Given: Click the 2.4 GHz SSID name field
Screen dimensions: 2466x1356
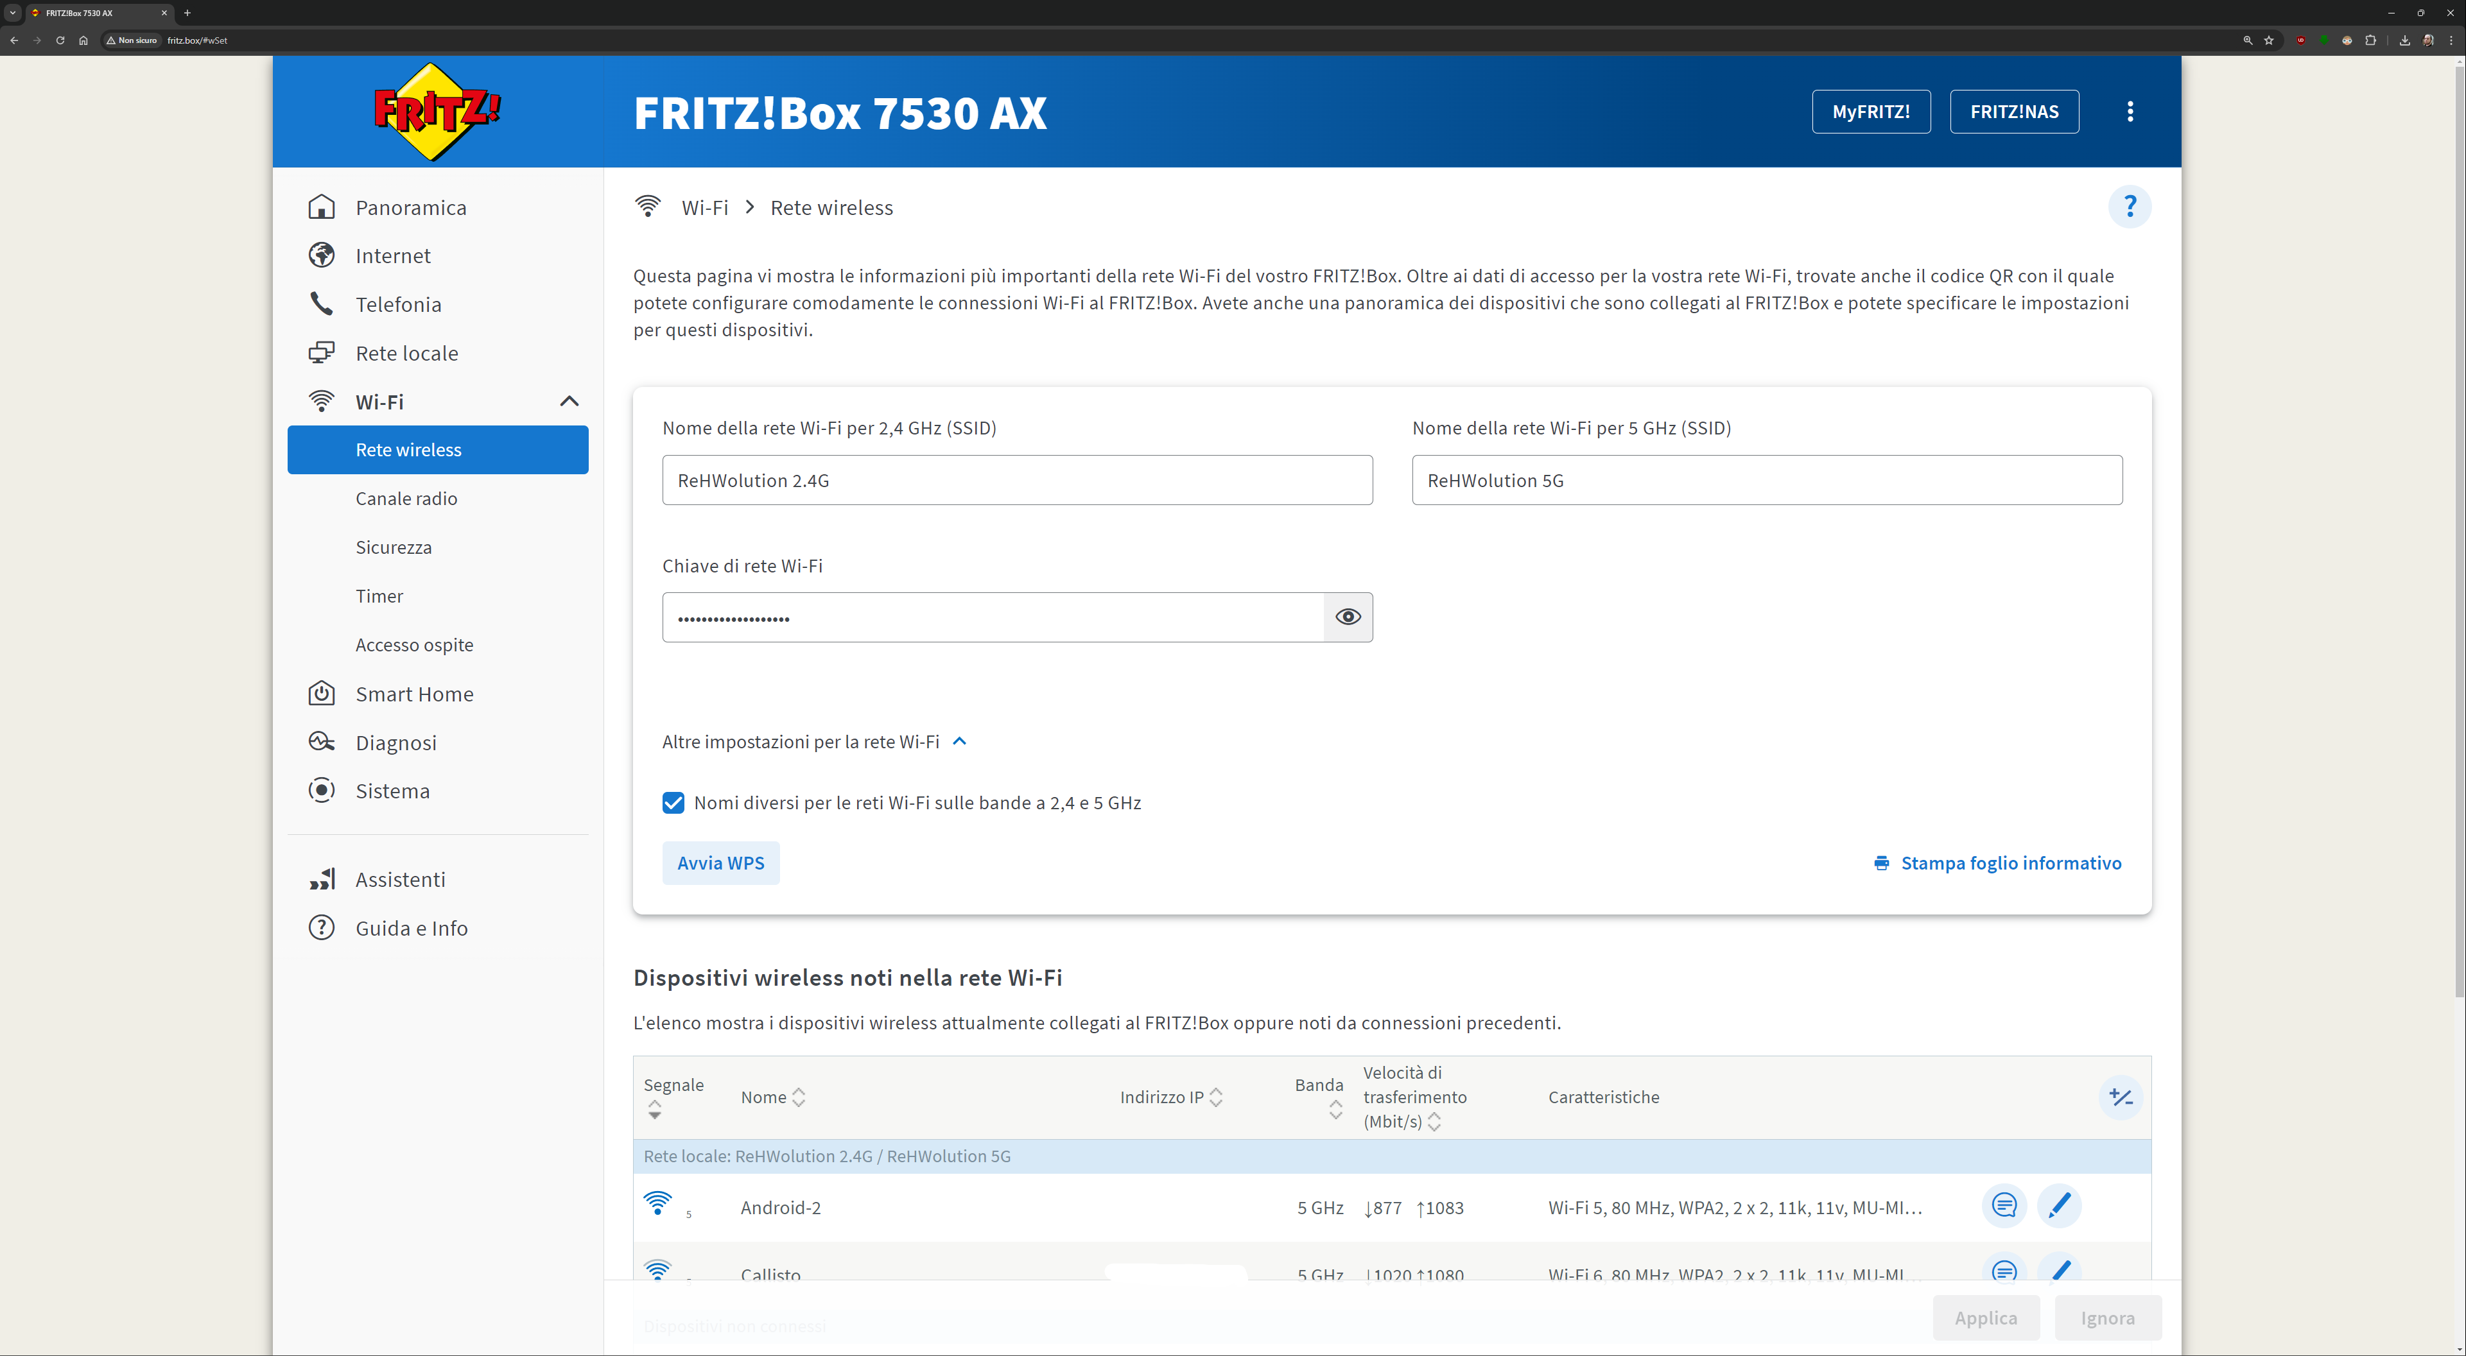Looking at the screenshot, I should click(1017, 481).
